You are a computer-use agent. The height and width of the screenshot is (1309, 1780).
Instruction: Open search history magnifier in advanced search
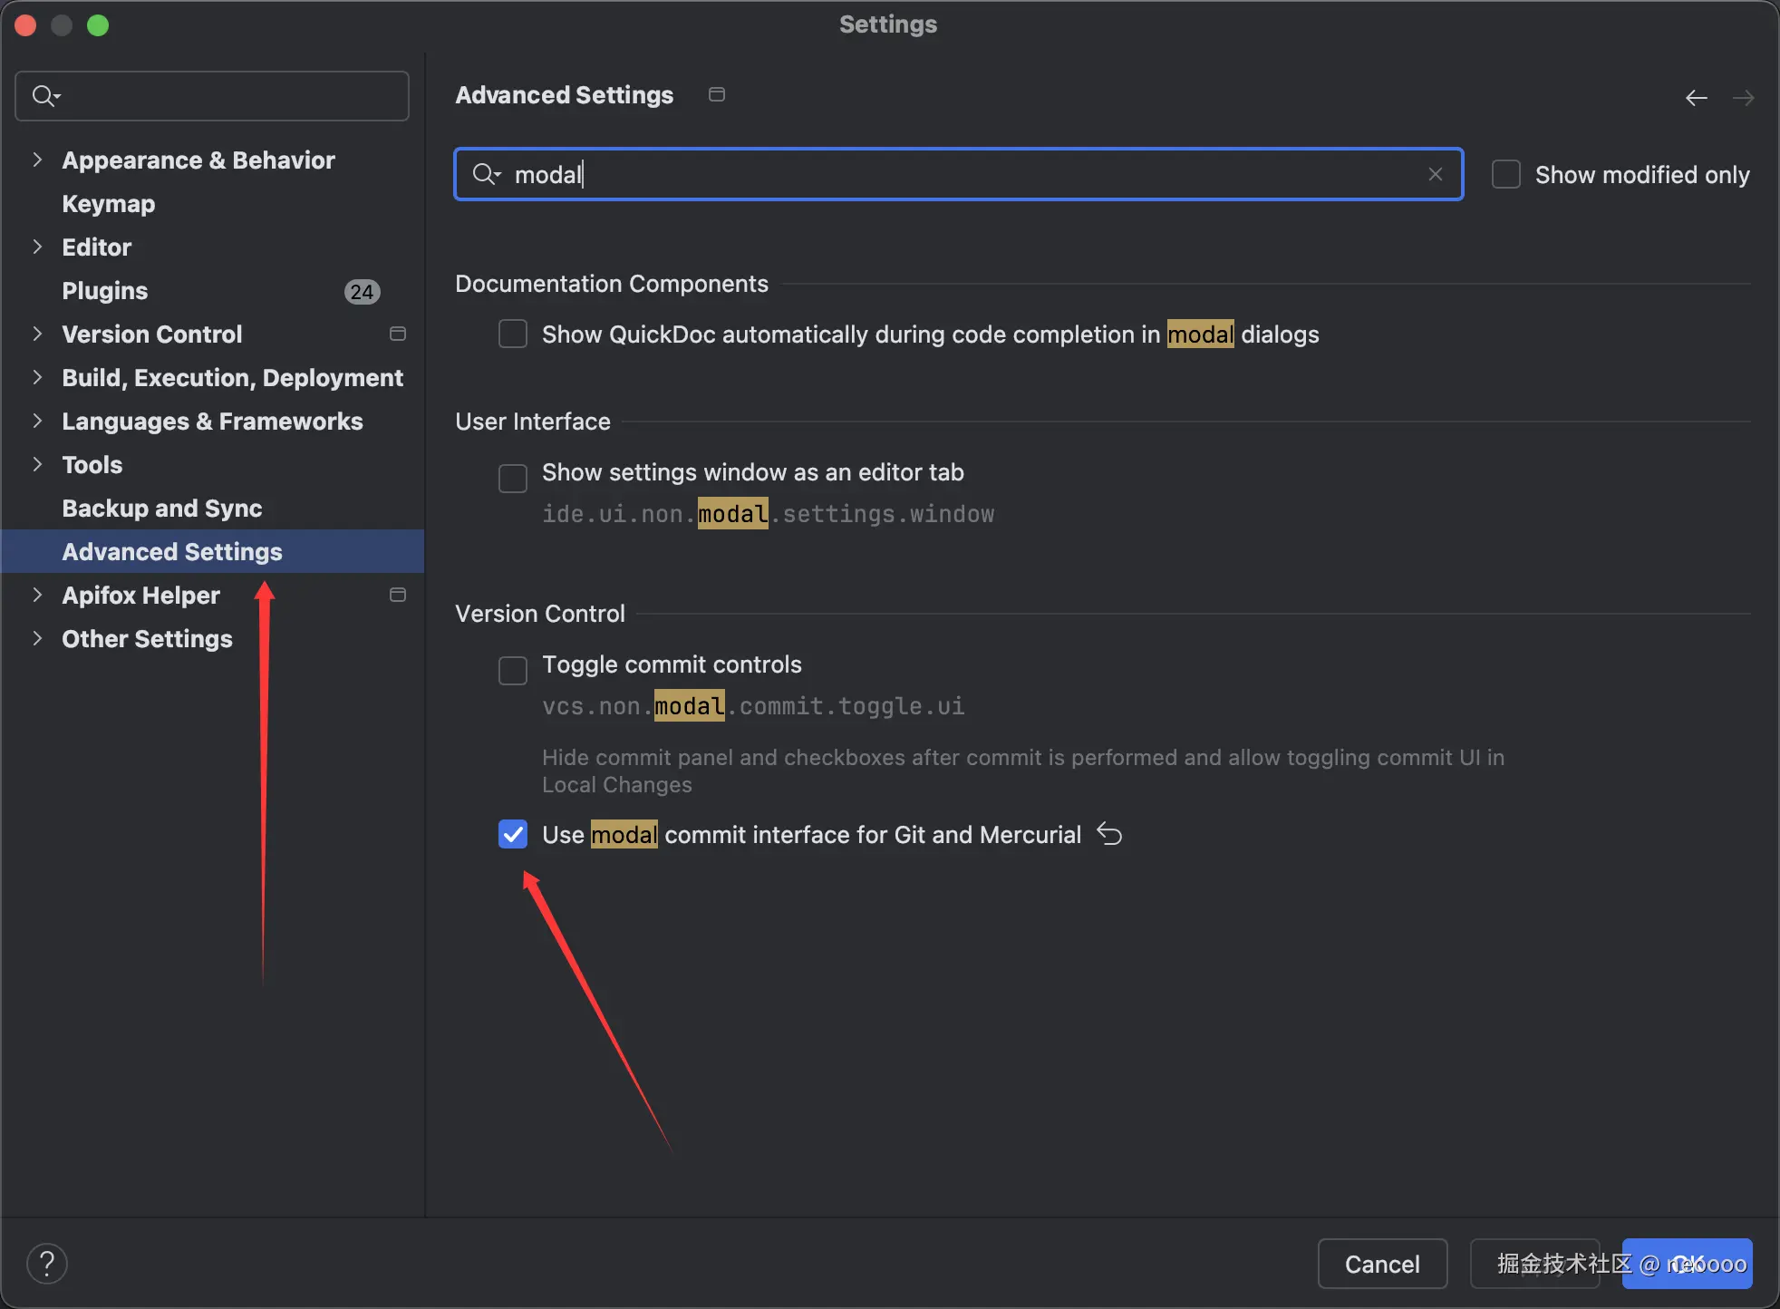pos(487,174)
